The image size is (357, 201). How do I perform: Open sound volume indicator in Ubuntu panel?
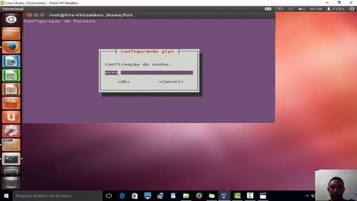[301, 9]
